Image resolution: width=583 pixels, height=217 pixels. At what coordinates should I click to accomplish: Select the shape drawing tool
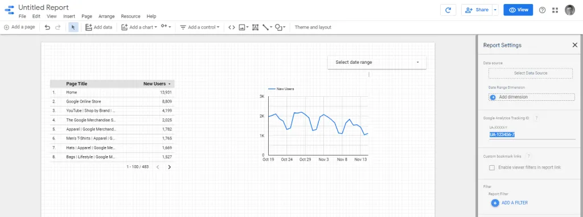pyautogui.click(x=280, y=27)
